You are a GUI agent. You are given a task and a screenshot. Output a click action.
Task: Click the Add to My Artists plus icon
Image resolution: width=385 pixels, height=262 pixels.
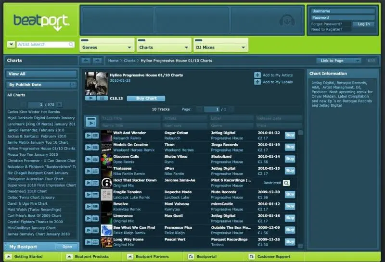[x=257, y=75]
